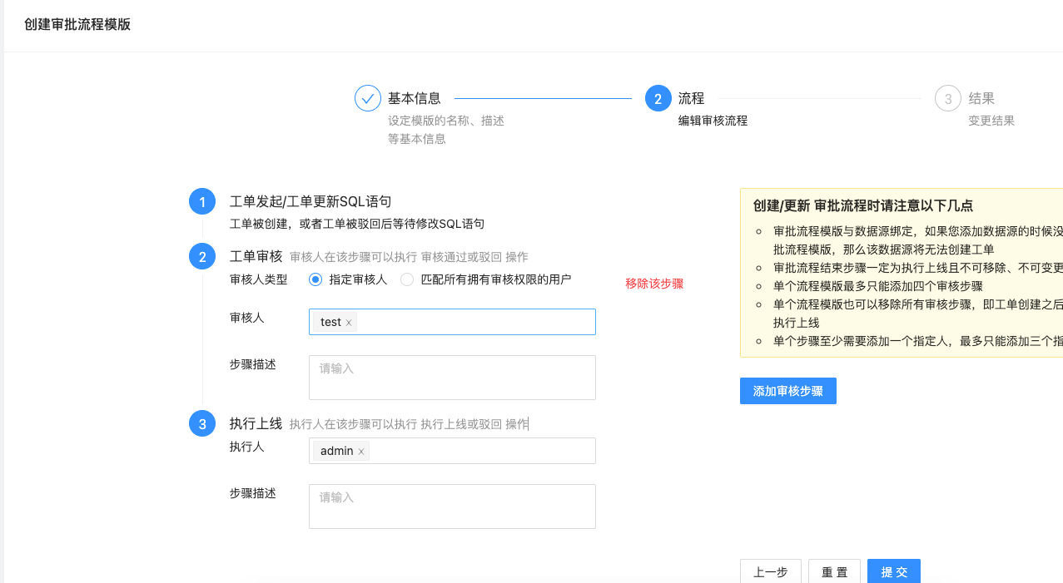1063x583 pixels.
Task: Click the step 3 结果 circle icon
Action: (x=948, y=98)
